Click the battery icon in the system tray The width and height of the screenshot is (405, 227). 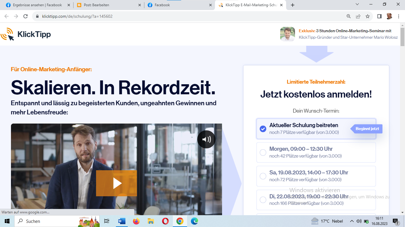pyautogui.click(x=366, y=221)
